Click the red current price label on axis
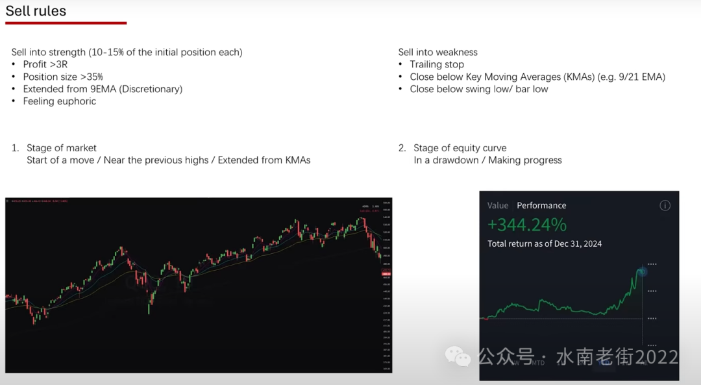 tap(386, 273)
